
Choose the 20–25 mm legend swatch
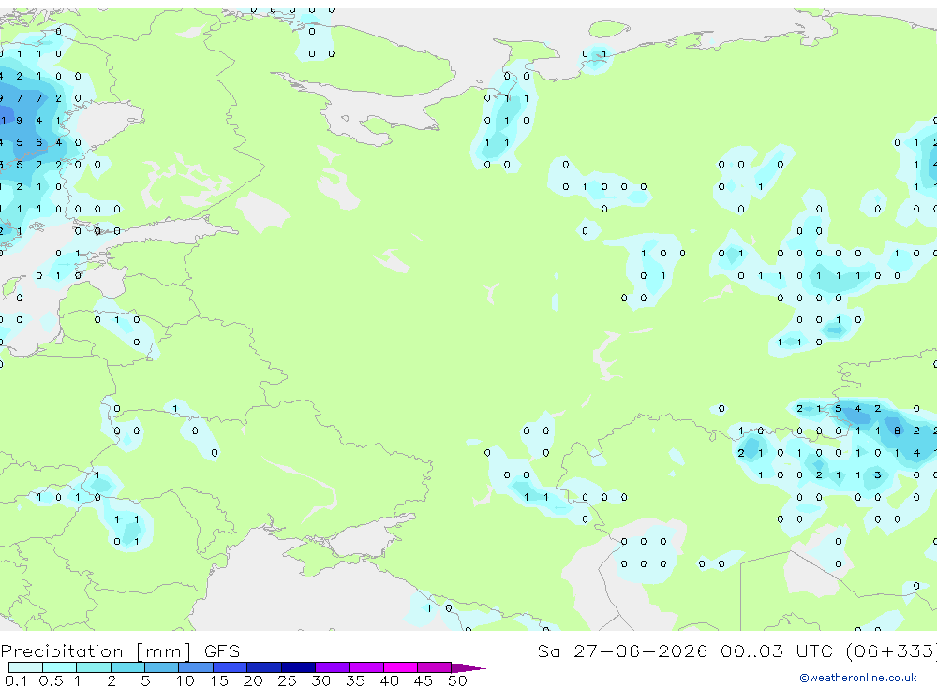pos(264,667)
